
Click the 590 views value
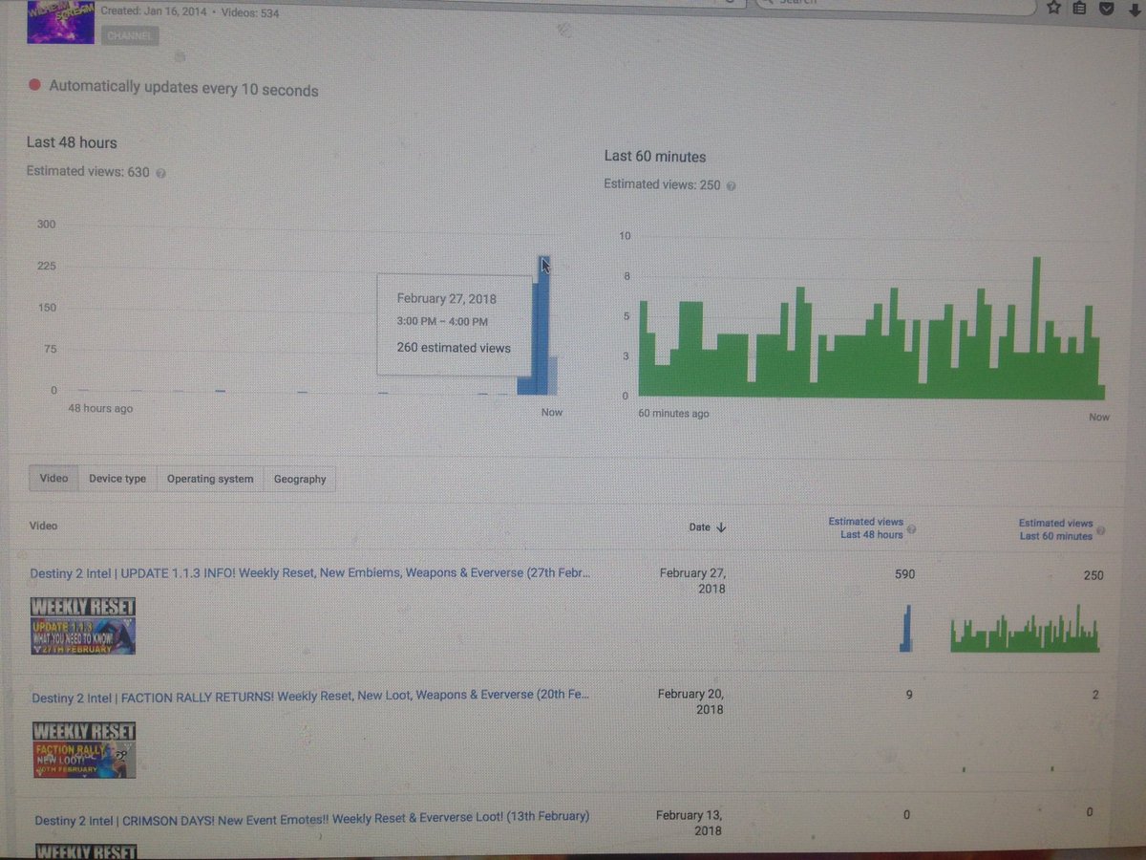point(904,574)
